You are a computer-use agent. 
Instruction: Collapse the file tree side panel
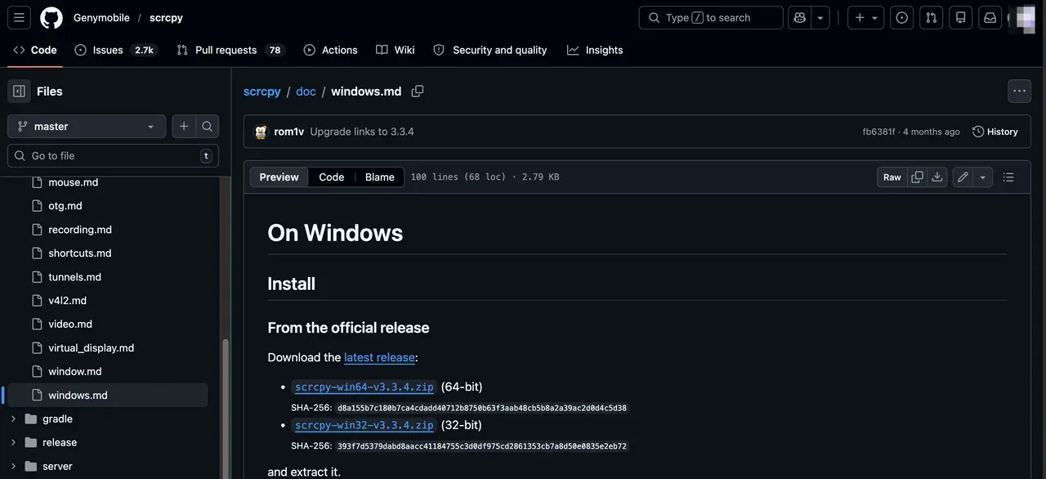(19, 91)
